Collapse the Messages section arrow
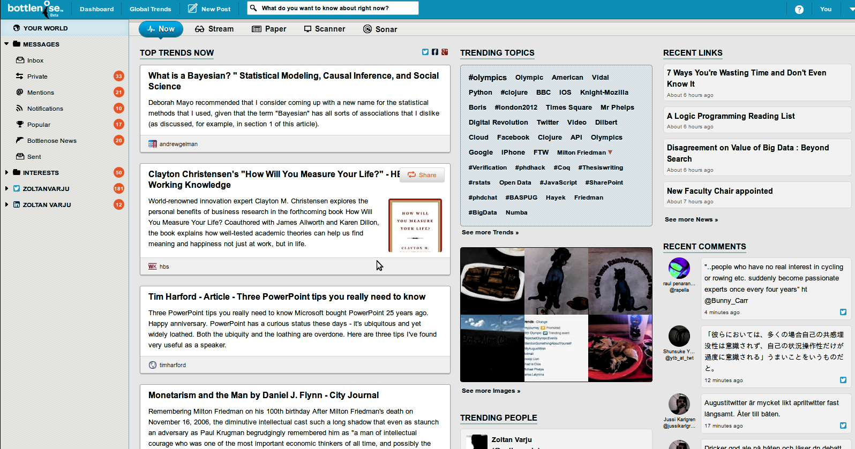 (6, 44)
